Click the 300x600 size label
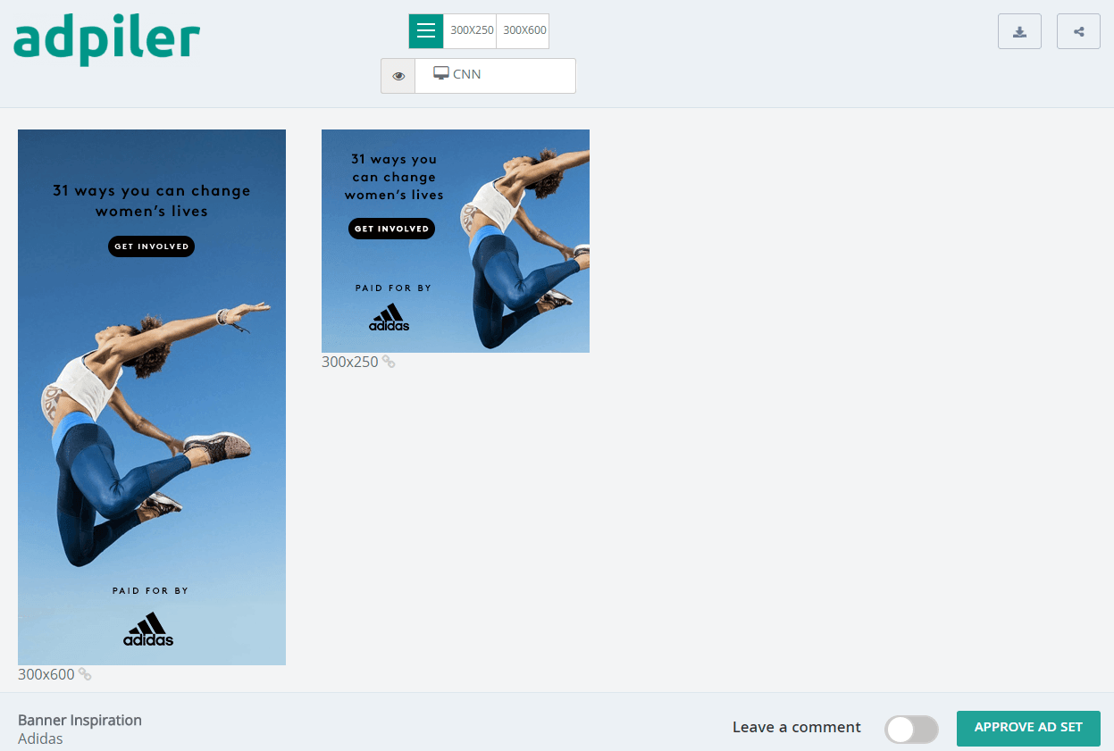The height and width of the screenshot is (751, 1114). [x=46, y=674]
